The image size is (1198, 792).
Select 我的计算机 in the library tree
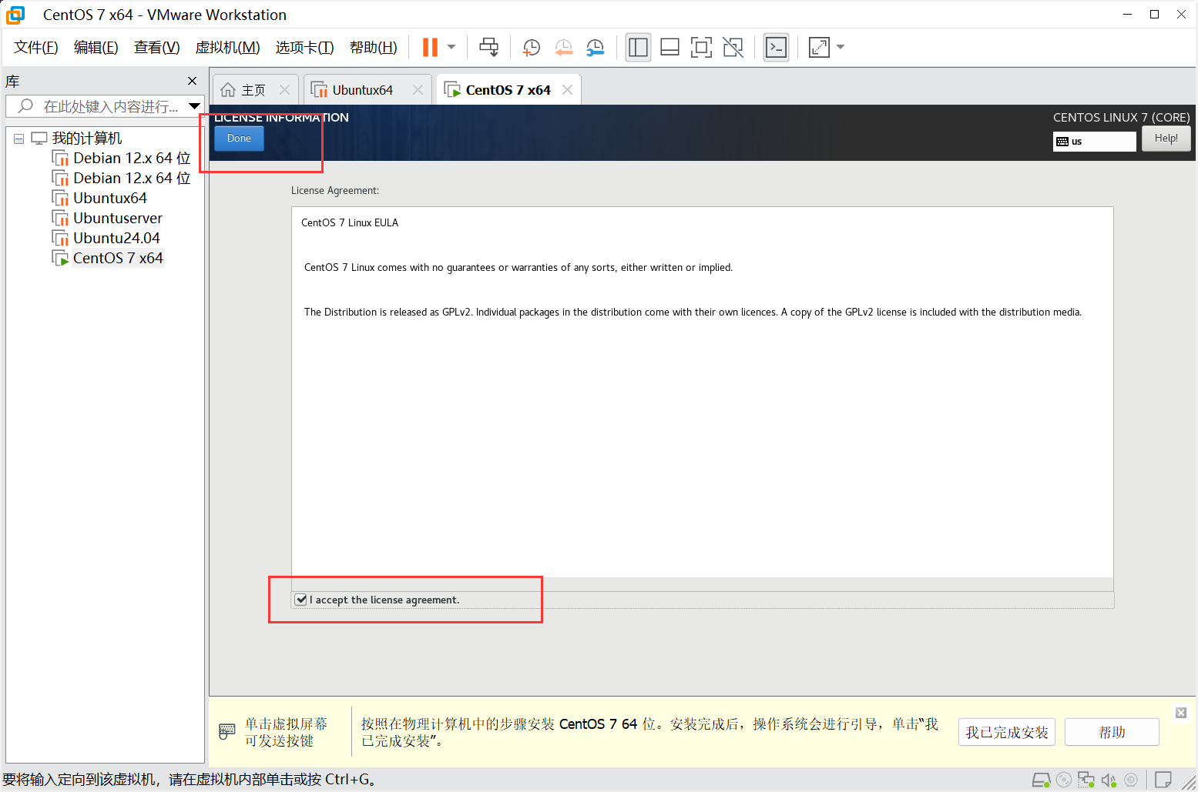coord(87,139)
